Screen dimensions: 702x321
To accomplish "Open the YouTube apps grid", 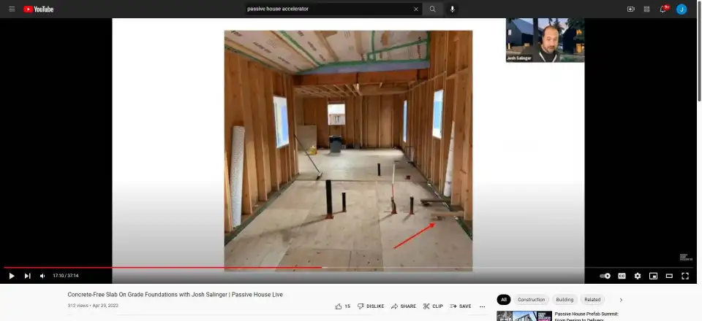I will coord(647,9).
